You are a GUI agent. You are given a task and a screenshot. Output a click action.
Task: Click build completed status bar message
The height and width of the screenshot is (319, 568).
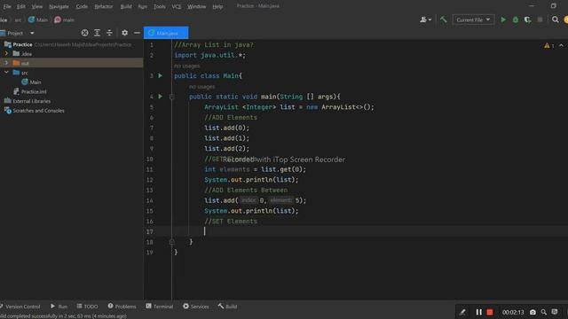click(x=63, y=316)
